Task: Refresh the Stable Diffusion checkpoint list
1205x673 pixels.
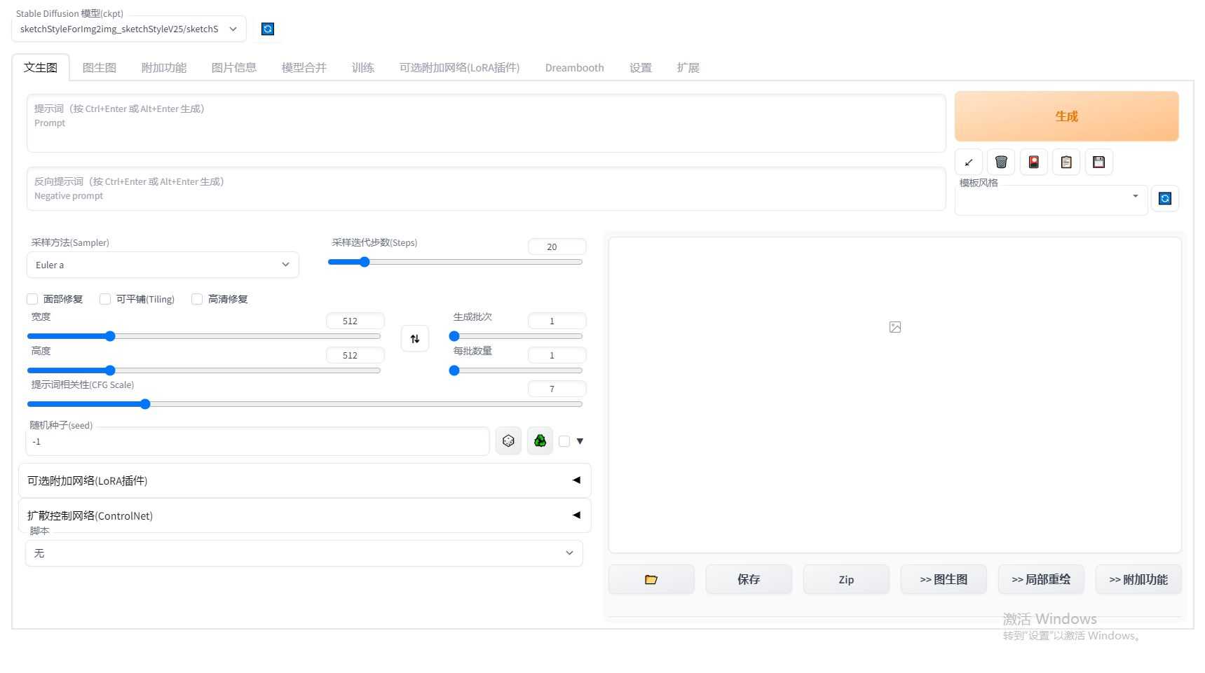Action: tap(267, 29)
